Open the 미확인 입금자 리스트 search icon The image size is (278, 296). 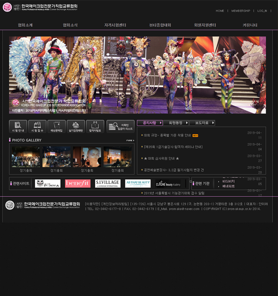[120, 127]
